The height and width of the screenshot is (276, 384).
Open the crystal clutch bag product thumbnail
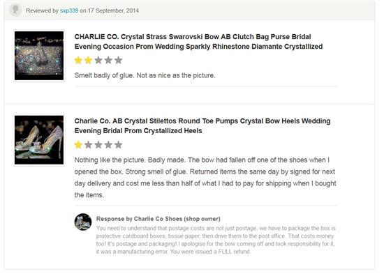coord(39,56)
